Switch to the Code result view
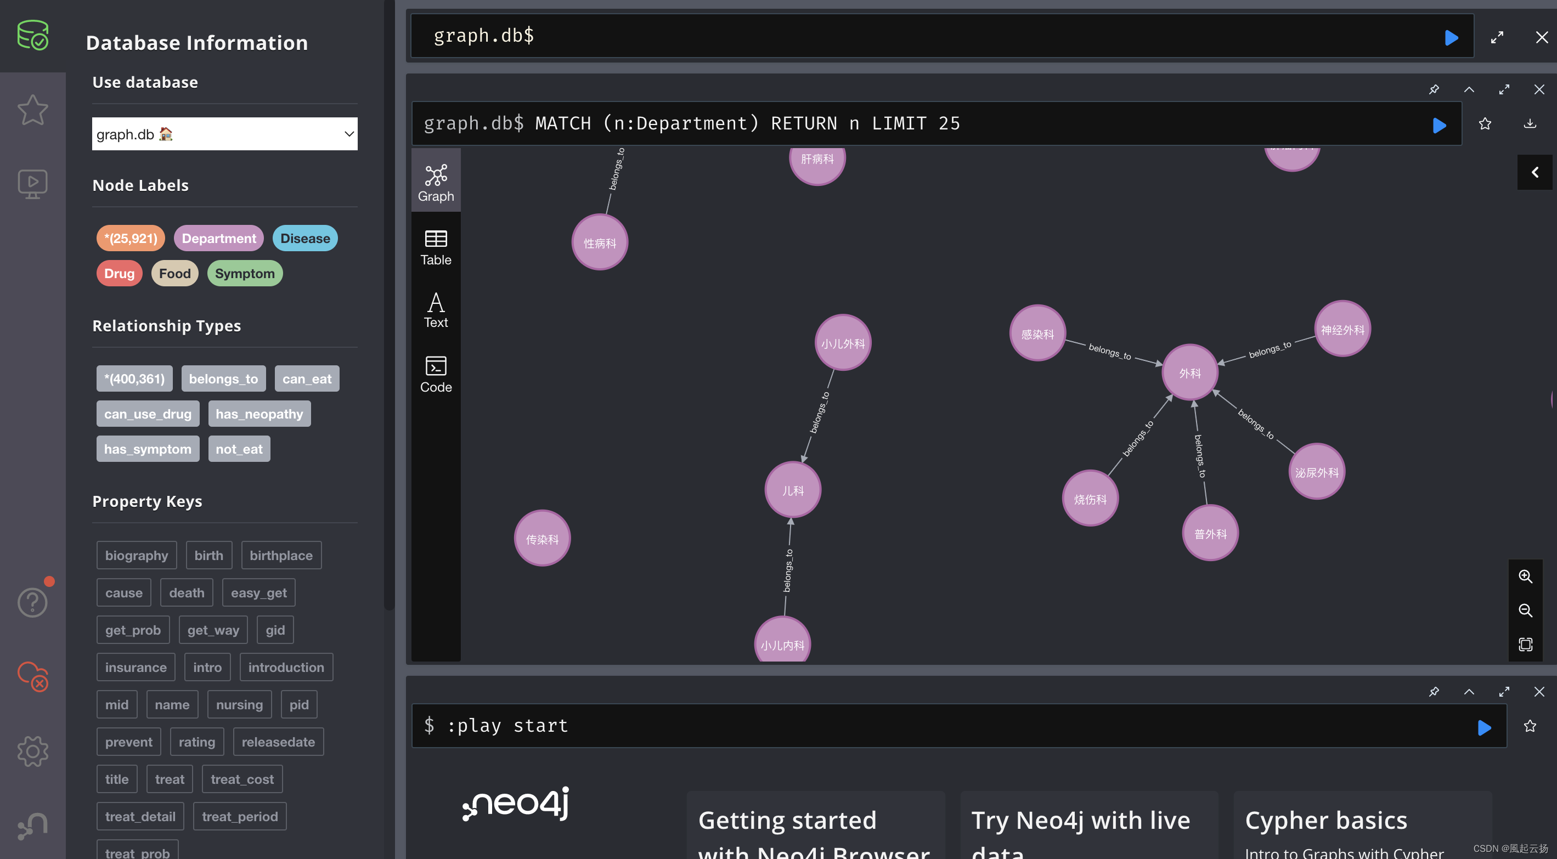1557x859 pixels. pos(435,374)
